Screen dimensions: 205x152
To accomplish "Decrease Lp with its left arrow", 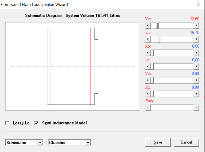I will pos(148,67).
